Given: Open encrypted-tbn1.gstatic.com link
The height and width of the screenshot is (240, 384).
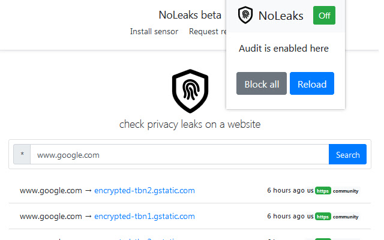Looking at the screenshot, I should pos(145,216).
